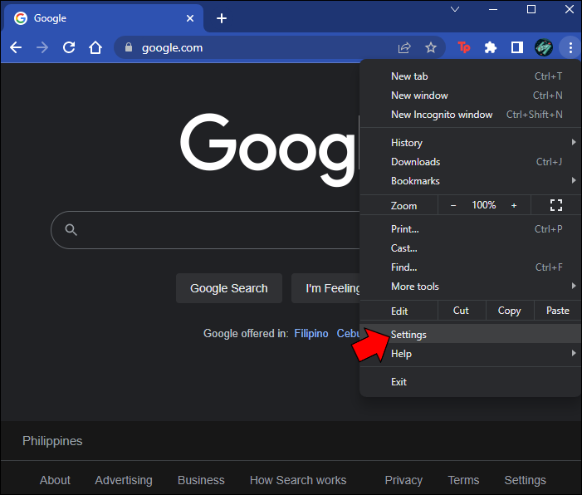Open the red Tp extension icon
Viewport: 582px width, 495px height.
click(x=463, y=47)
